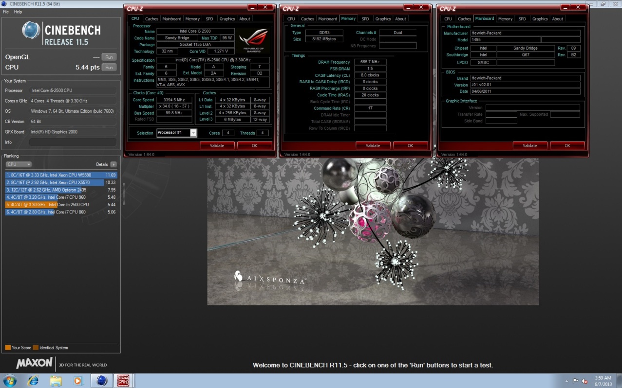Viewport: 622px width, 388px height.
Task: Open Memory tab in the CPU-Z Mainboard window
Action: pos(505,19)
